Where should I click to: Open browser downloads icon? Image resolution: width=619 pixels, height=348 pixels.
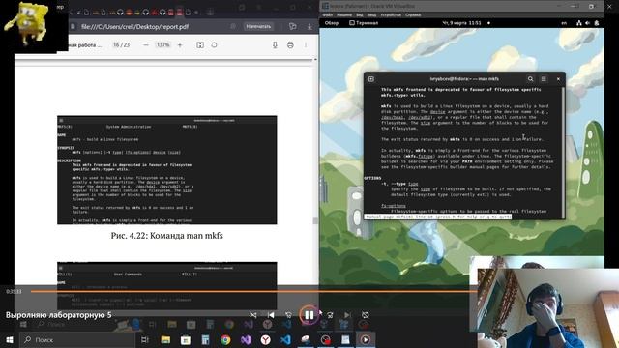point(309,26)
